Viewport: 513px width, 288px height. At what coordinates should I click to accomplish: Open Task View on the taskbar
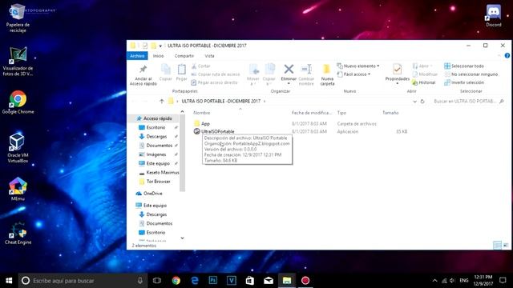[x=157, y=281]
